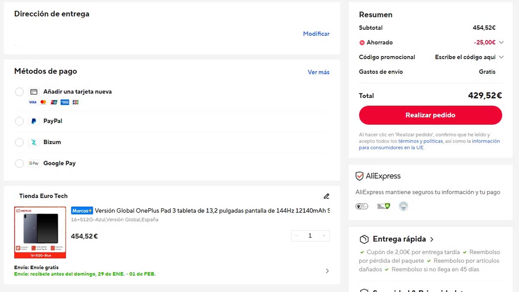Open shipping options chevron for the order
Image resolution: width=519 pixels, height=292 pixels.
click(327, 271)
